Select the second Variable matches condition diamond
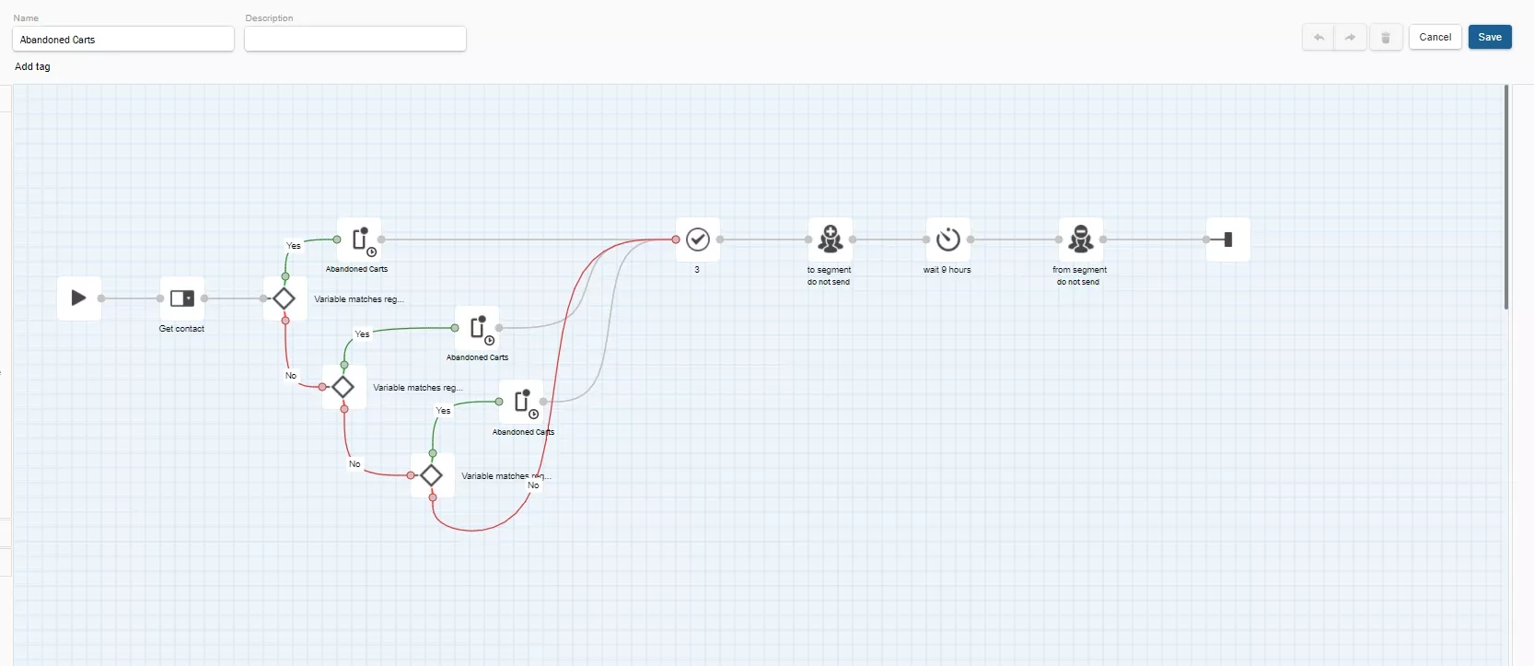Image resolution: width=1534 pixels, height=666 pixels. pos(344,387)
